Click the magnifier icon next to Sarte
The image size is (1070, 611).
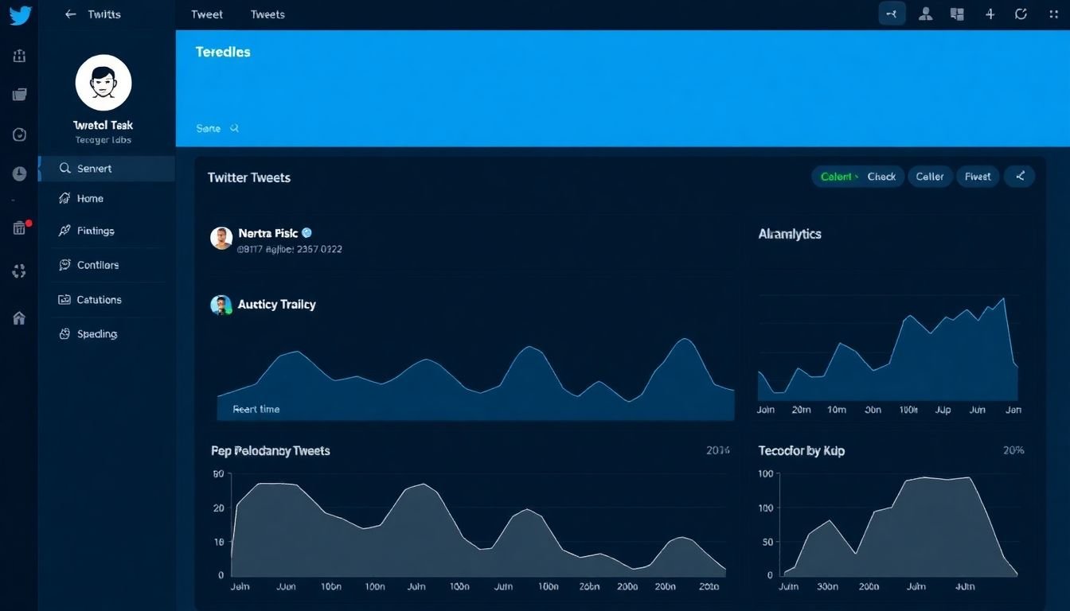click(234, 127)
